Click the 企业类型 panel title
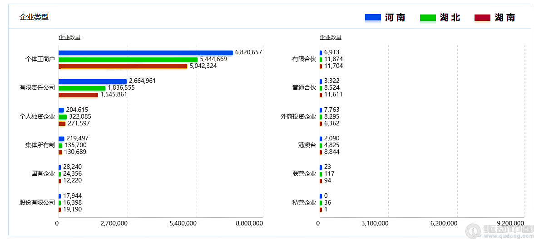This screenshot has height=244, width=539. click(34, 17)
